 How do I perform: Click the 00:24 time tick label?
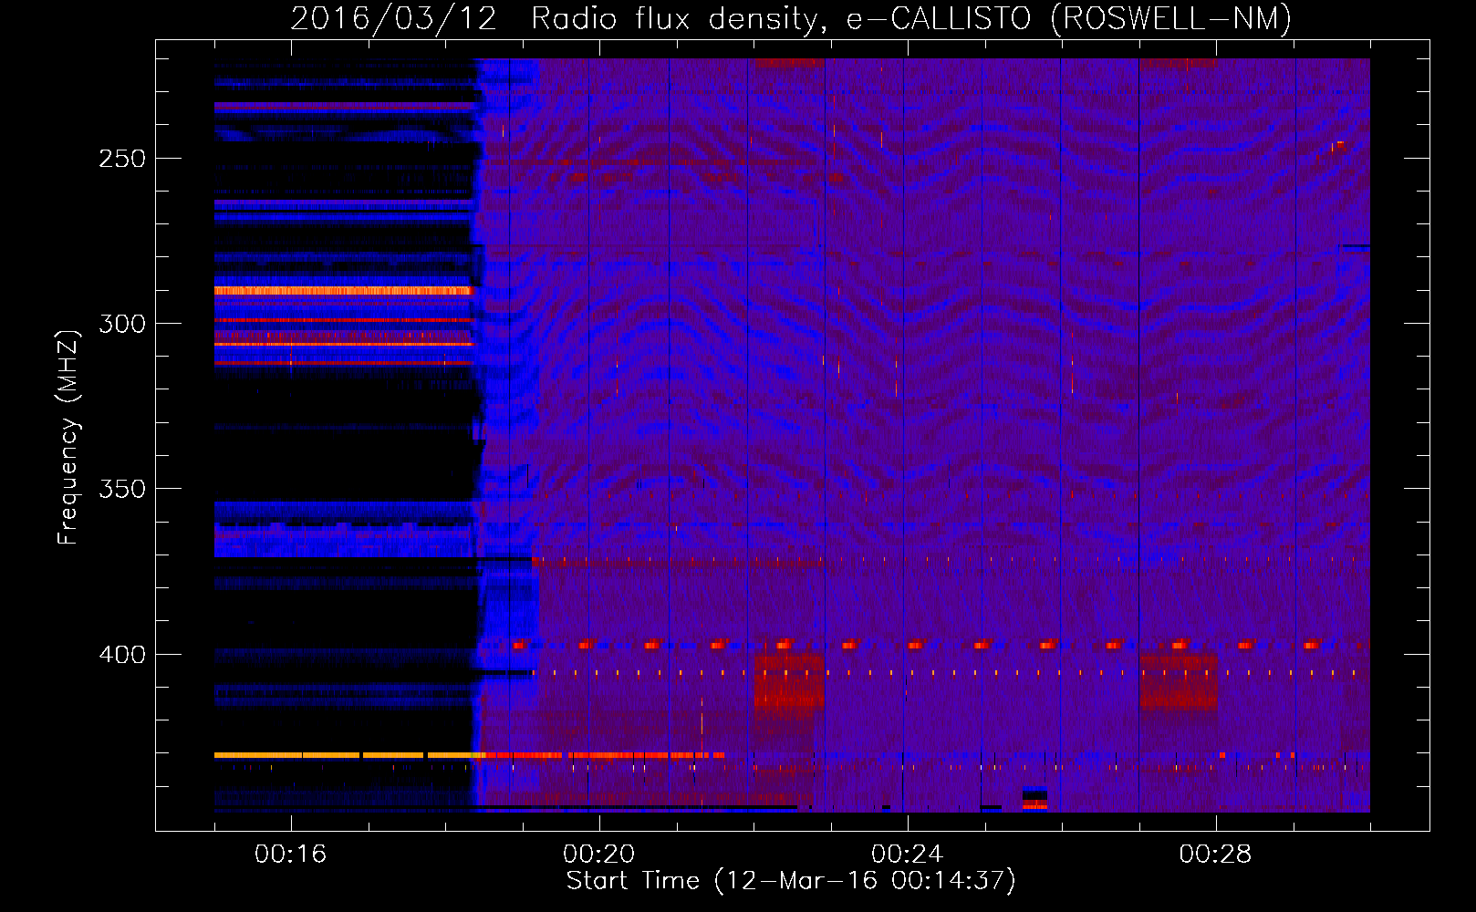[908, 854]
